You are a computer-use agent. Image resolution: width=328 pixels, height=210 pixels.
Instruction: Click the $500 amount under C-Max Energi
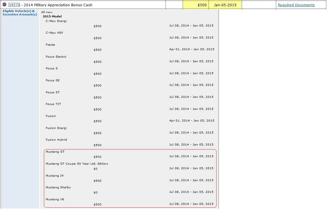click(98, 26)
